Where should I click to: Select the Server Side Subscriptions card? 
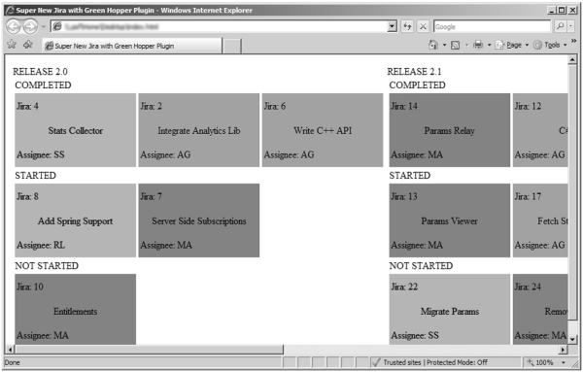coord(199,220)
